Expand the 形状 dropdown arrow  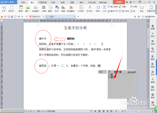59,11
